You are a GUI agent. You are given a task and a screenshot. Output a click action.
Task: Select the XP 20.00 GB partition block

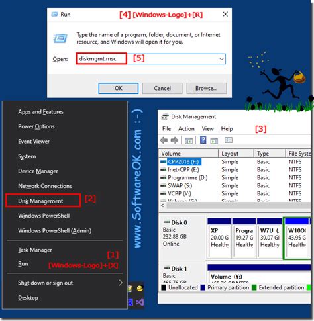pyautogui.click(x=219, y=238)
